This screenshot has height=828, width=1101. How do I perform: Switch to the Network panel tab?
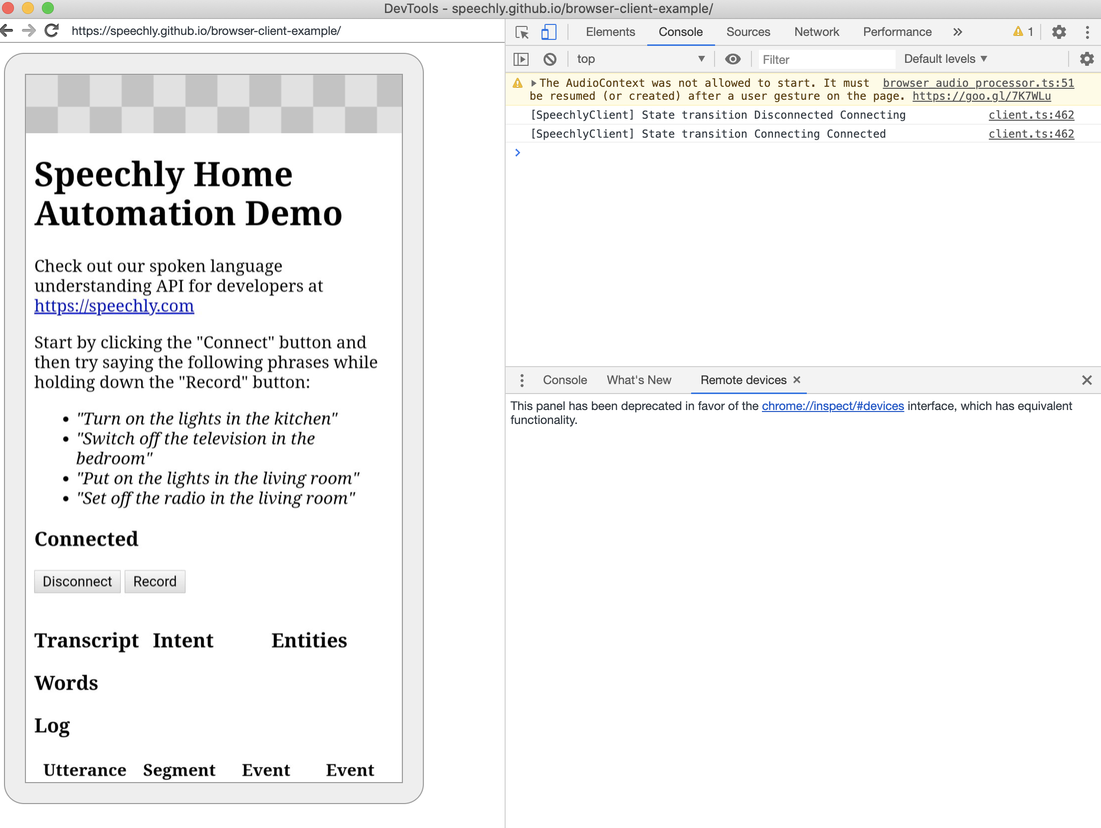[x=816, y=31]
